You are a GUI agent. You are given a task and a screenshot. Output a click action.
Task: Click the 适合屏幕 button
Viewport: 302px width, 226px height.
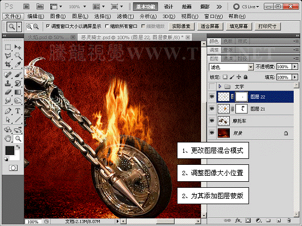(210, 26)
